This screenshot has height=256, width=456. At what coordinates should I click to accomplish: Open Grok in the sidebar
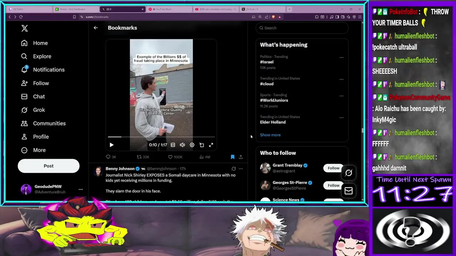33,110
